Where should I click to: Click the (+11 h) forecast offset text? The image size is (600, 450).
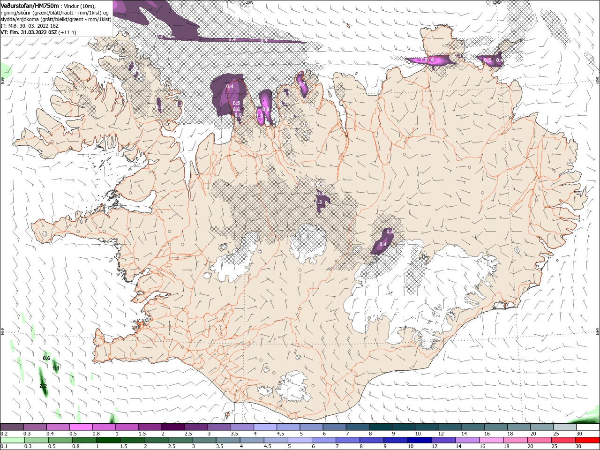point(67,32)
